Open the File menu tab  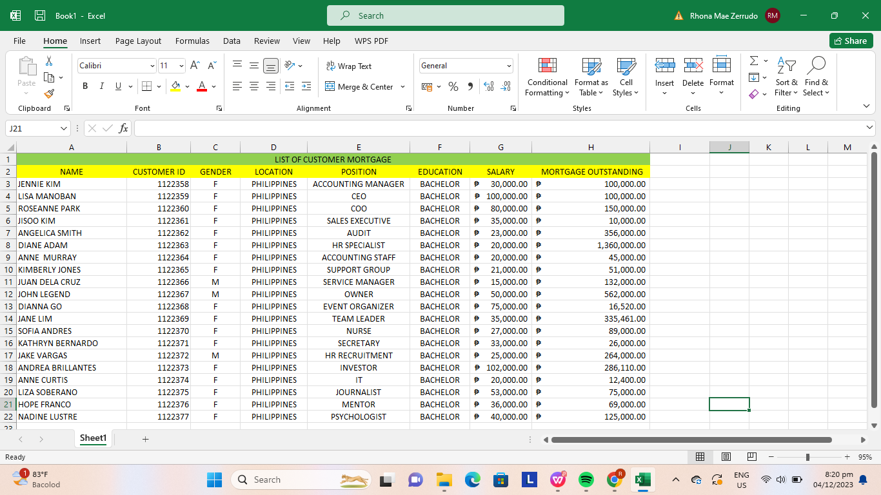pyautogui.click(x=19, y=41)
